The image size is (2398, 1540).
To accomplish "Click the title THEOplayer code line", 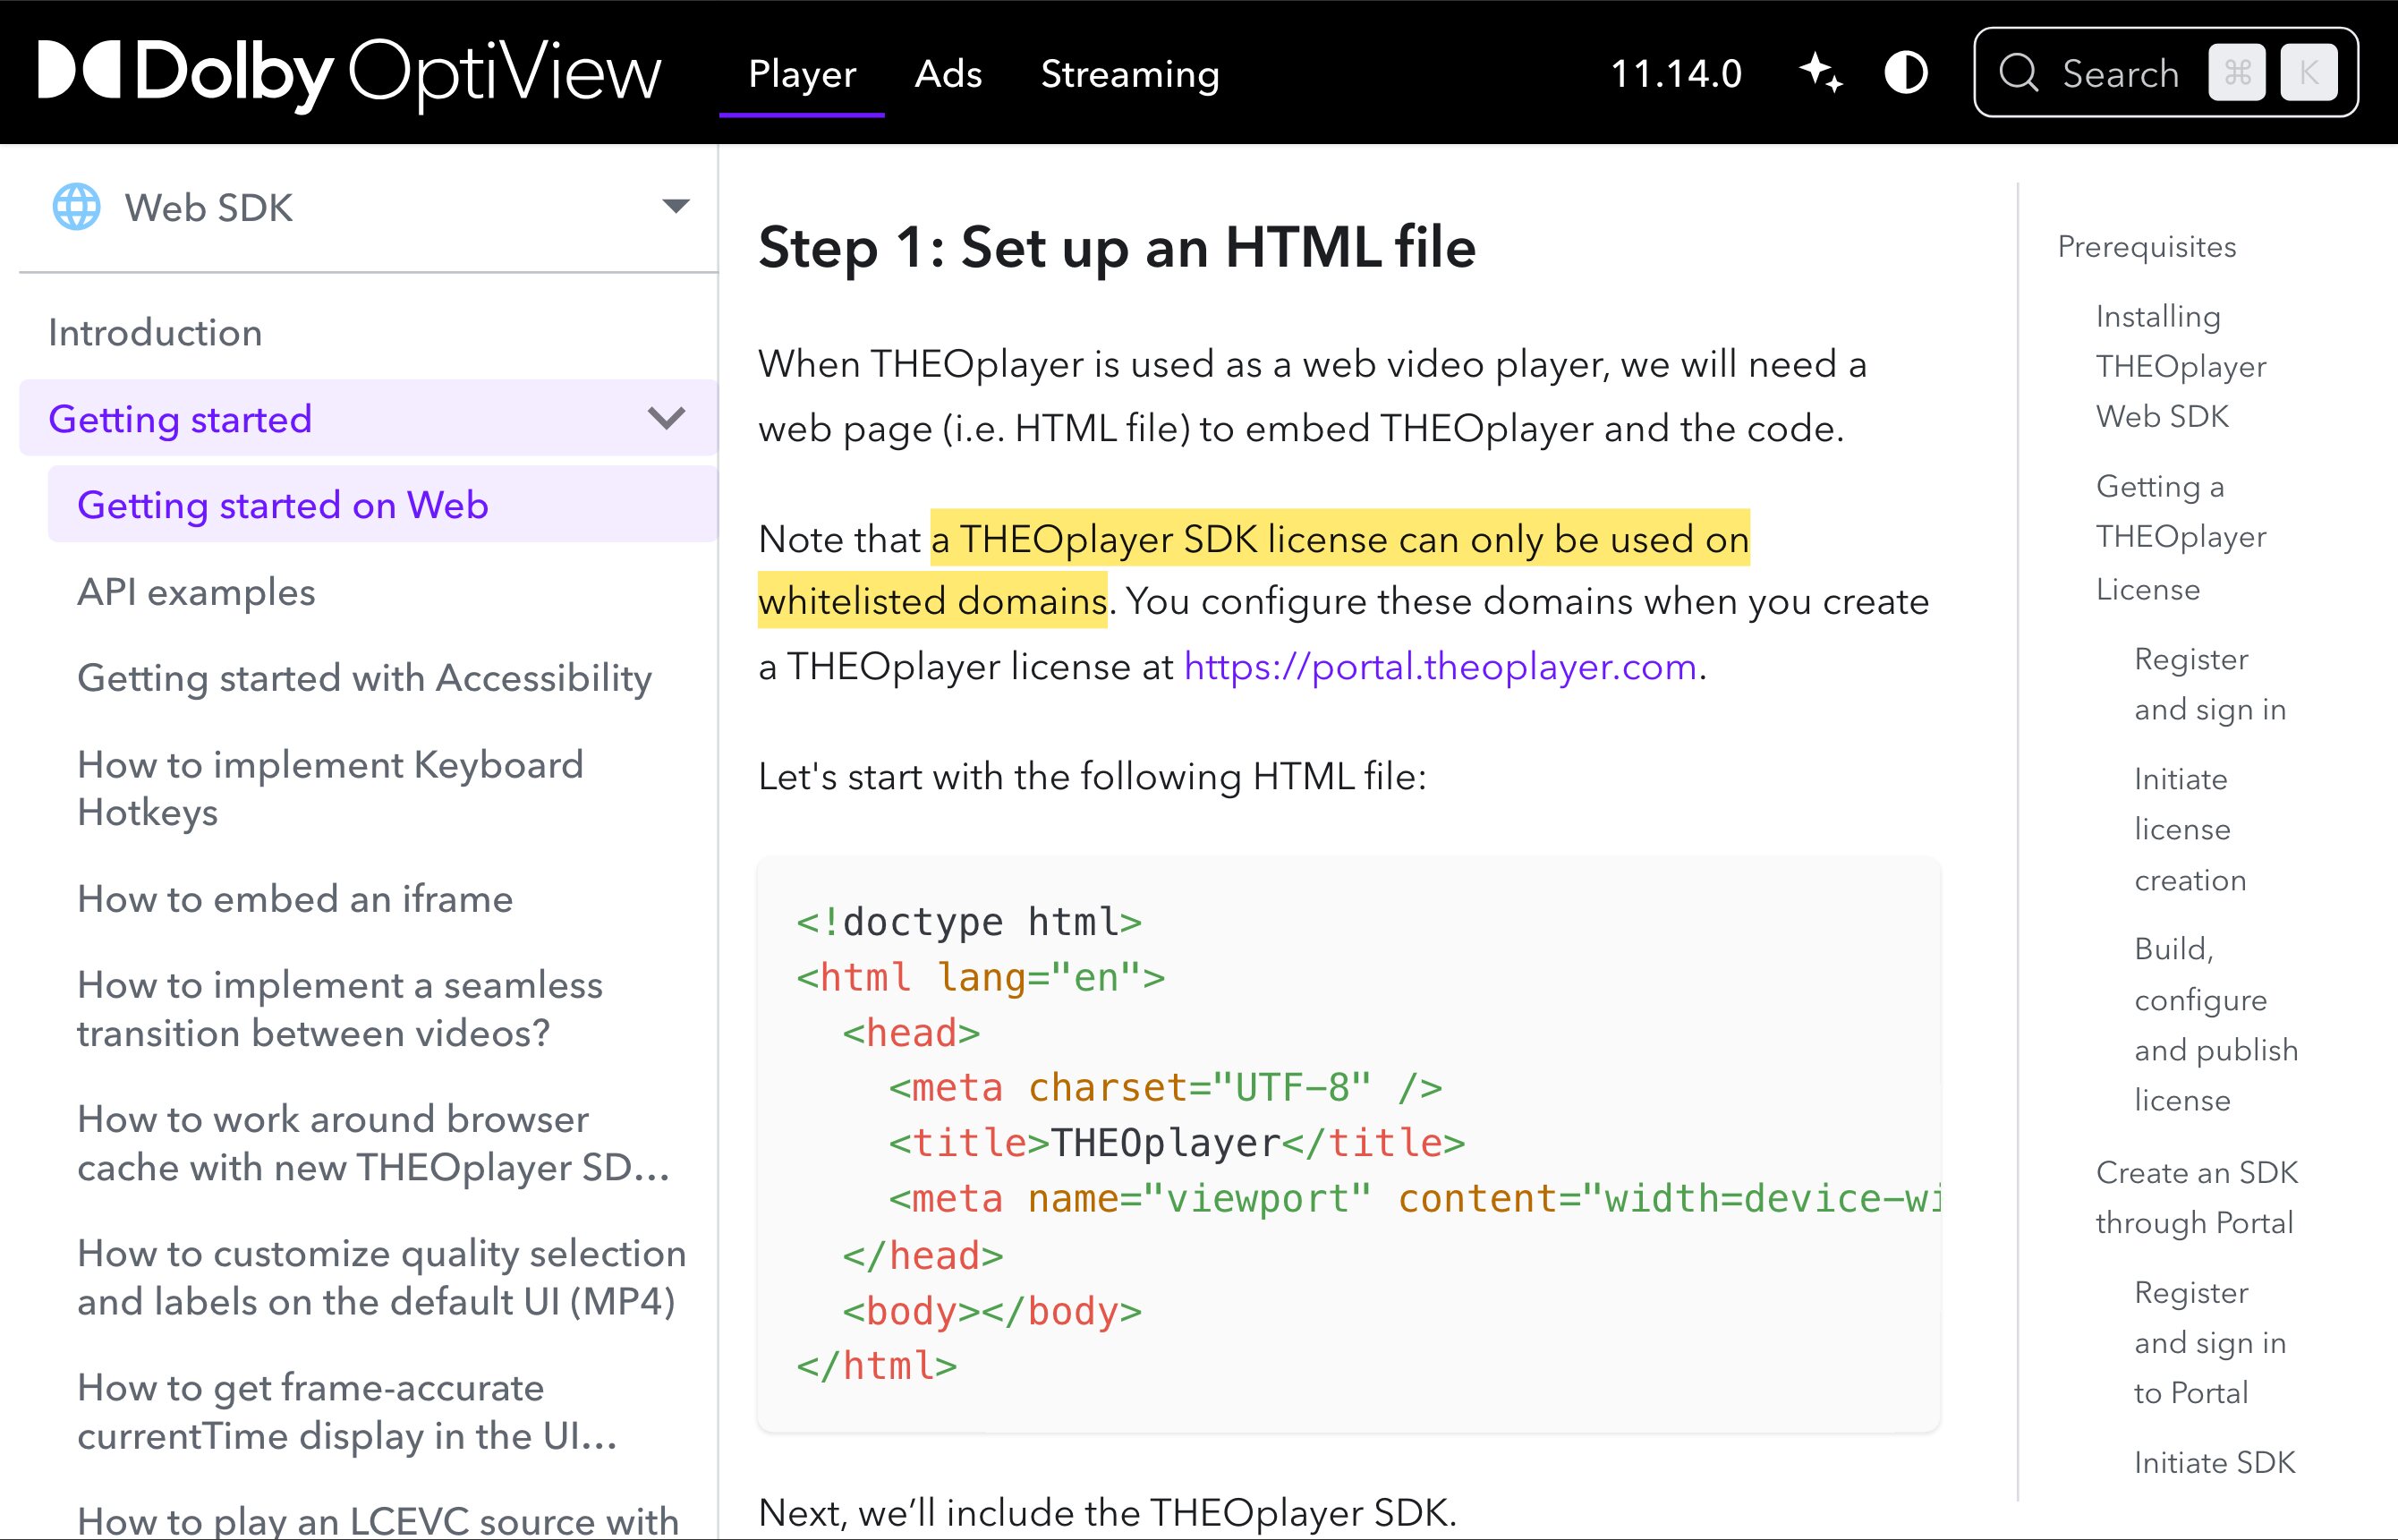I will pos(1176,1142).
